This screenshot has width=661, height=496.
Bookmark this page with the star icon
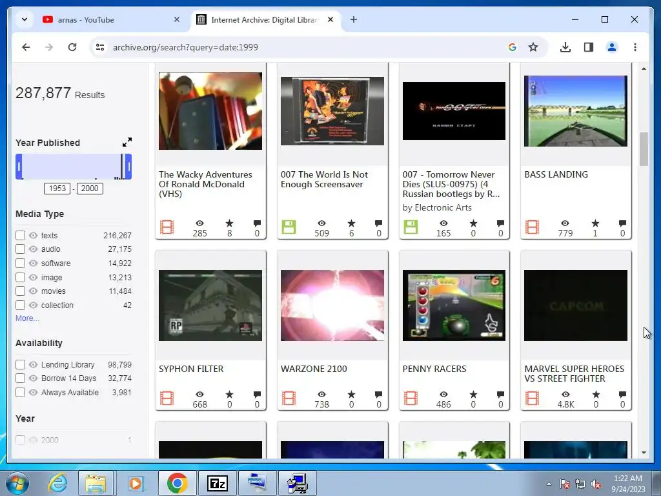(x=533, y=47)
